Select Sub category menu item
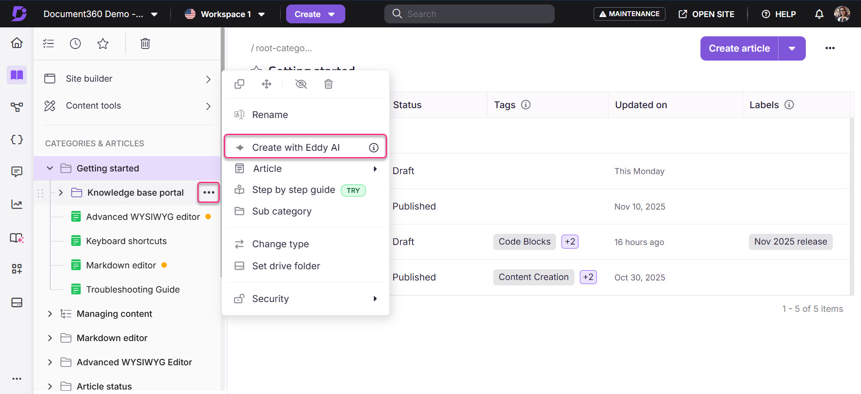 coord(306,211)
